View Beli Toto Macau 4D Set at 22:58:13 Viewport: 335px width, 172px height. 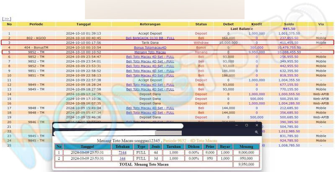point(150,76)
